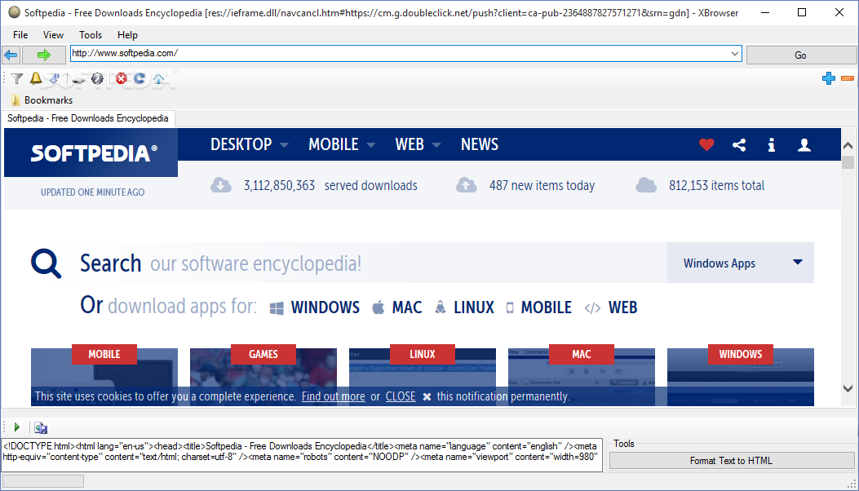The height and width of the screenshot is (491, 859).
Task: Click the blue satellite icon in toolbar
Action: pyautogui.click(x=55, y=79)
